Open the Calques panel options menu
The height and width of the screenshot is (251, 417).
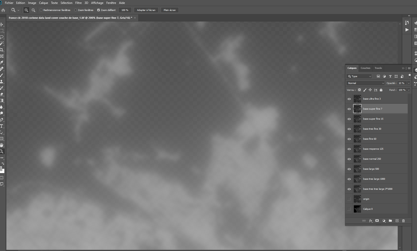click(409, 68)
